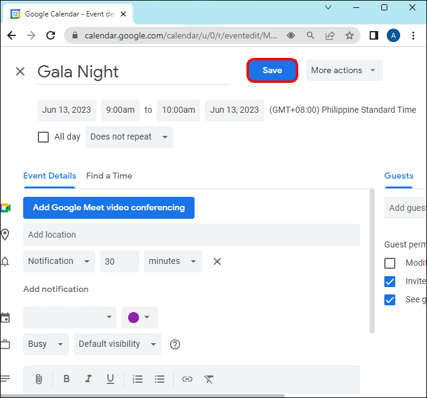Screen dimensions: 427x398
Task: Click the insert link icon
Action: (x=187, y=379)
